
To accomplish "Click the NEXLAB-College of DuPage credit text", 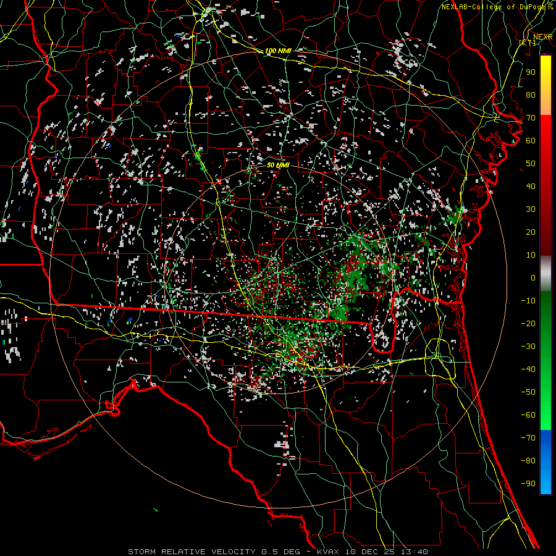I will tap(493, 7).
